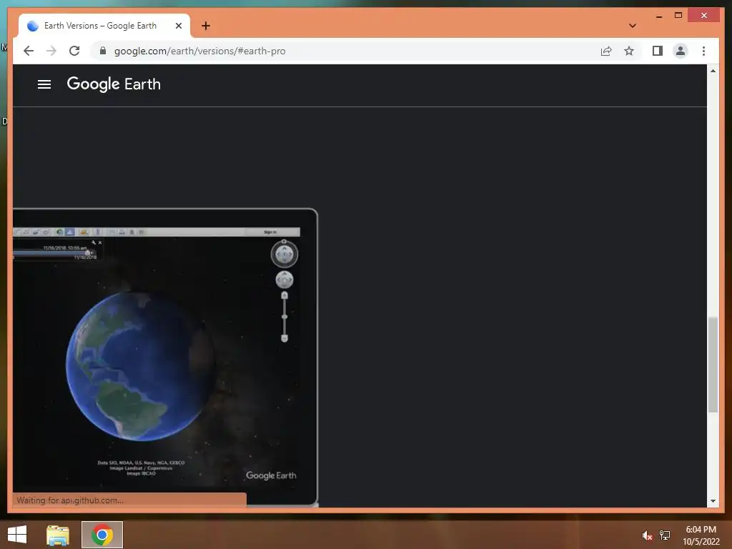Viewport: 732px width, 549px height.
Task: View site information via the lock icon
Action: tap(103, 51)
